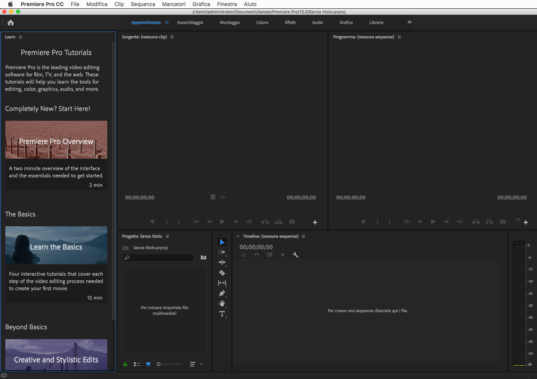Open Progetto panel menu
The height and width of the screenshot is (379, 537).
point(167,236)
